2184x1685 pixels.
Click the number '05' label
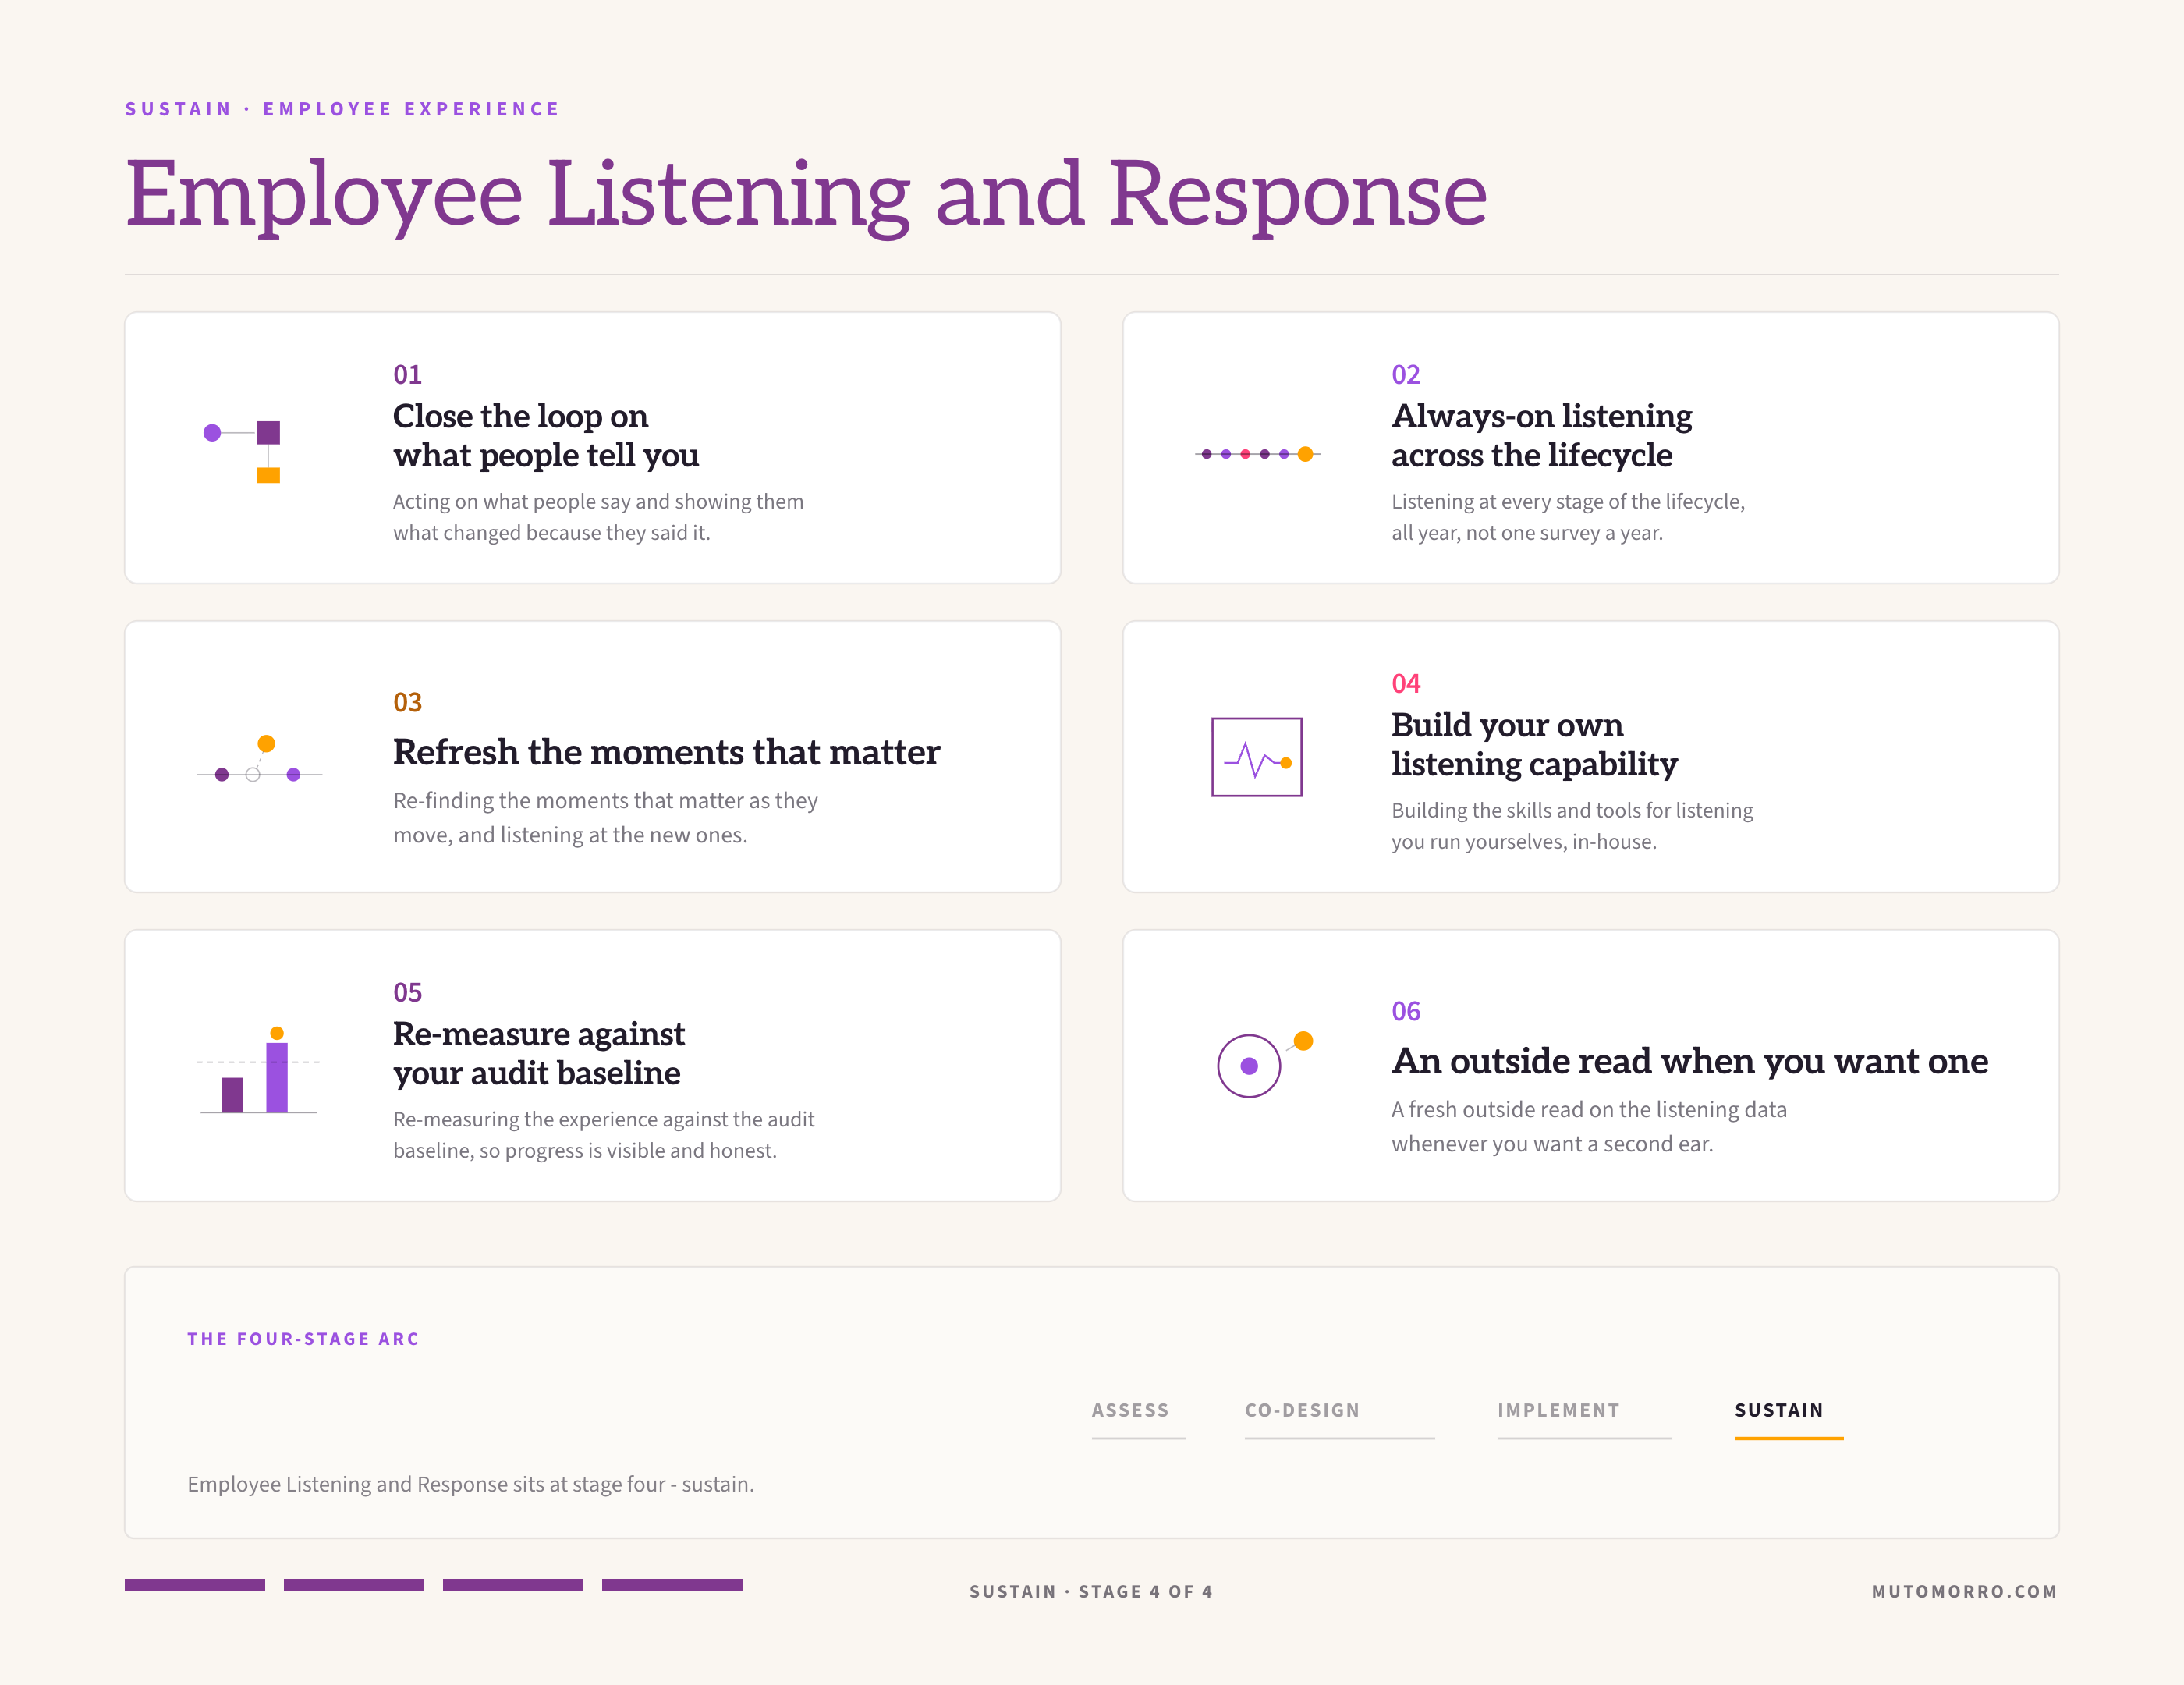407,993
